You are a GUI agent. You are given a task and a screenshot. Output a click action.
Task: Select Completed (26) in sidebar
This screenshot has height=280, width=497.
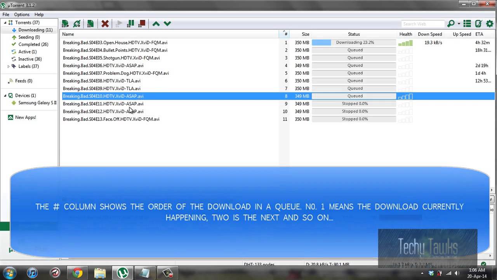[x=33, y=45]
